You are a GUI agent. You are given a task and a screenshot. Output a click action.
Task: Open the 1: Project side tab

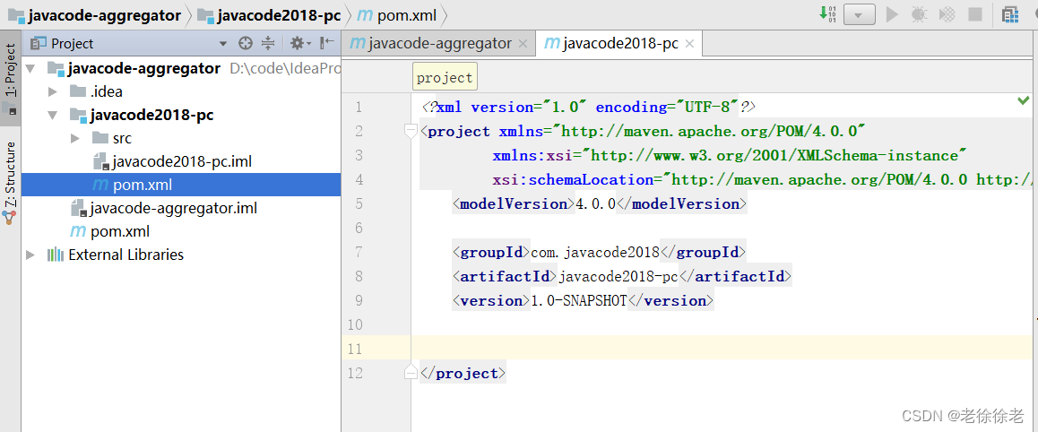pyautogui.click(x=11, y=77)
